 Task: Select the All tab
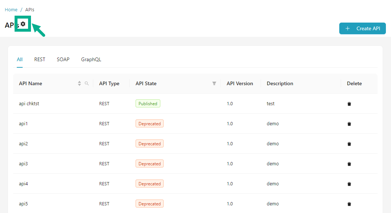(x=20, y=59)
